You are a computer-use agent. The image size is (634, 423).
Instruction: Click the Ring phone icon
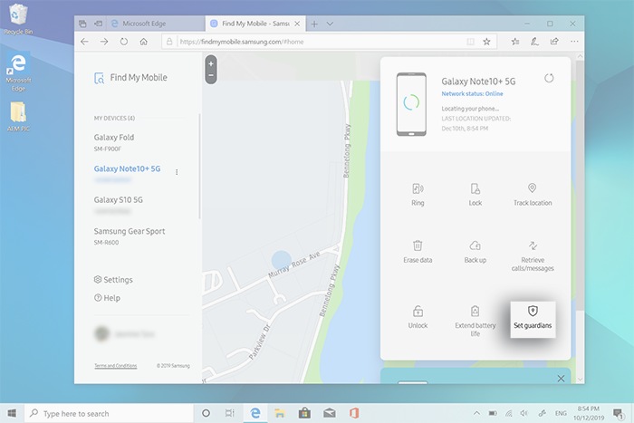(418, 188)
